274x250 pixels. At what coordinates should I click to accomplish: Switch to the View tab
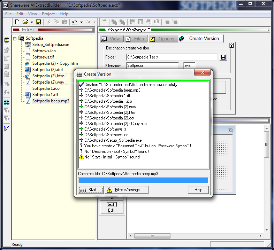coord(112,39)
